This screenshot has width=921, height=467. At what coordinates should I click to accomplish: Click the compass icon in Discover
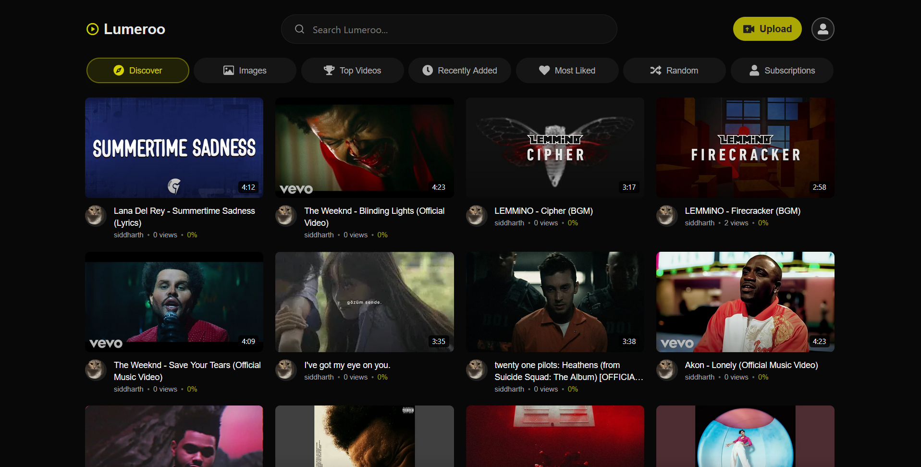[x=119, y=71]
